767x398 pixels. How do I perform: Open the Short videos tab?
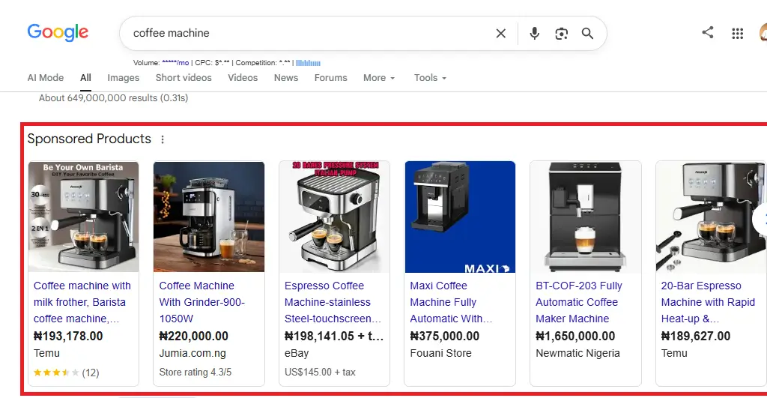(184, 78)
